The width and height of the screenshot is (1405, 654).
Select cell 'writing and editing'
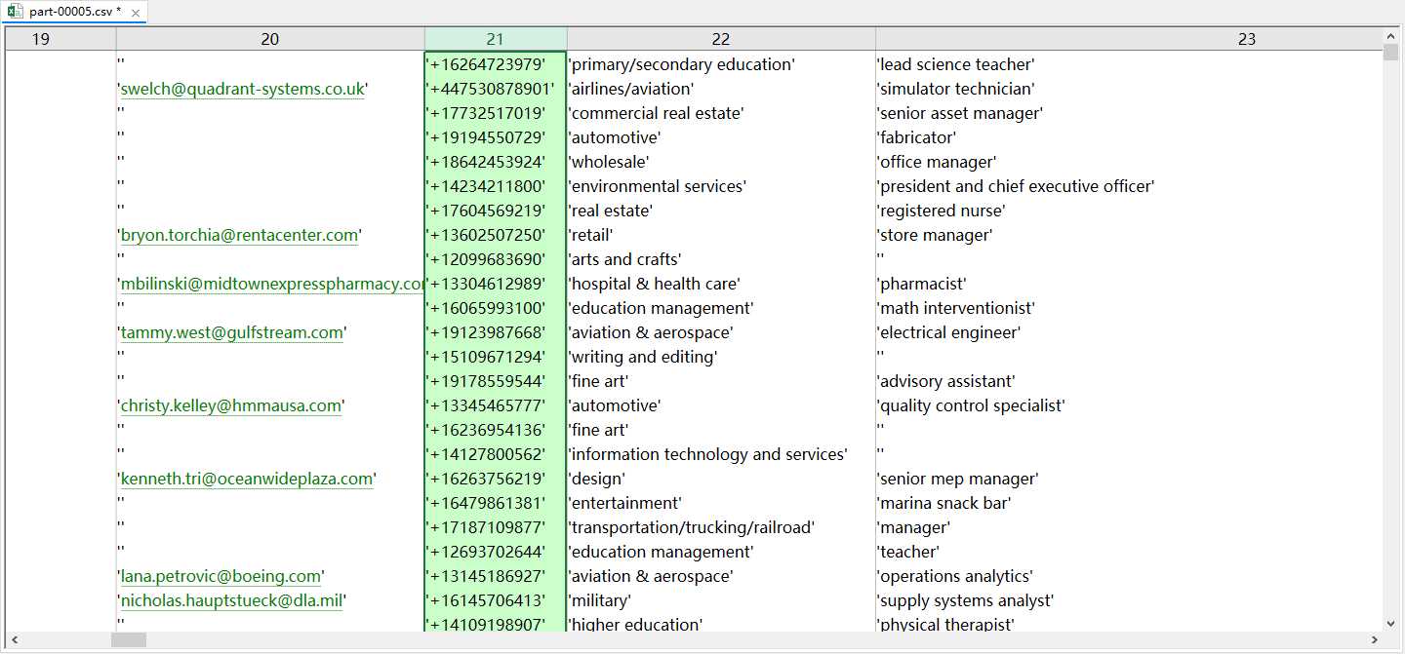(721, 357)
